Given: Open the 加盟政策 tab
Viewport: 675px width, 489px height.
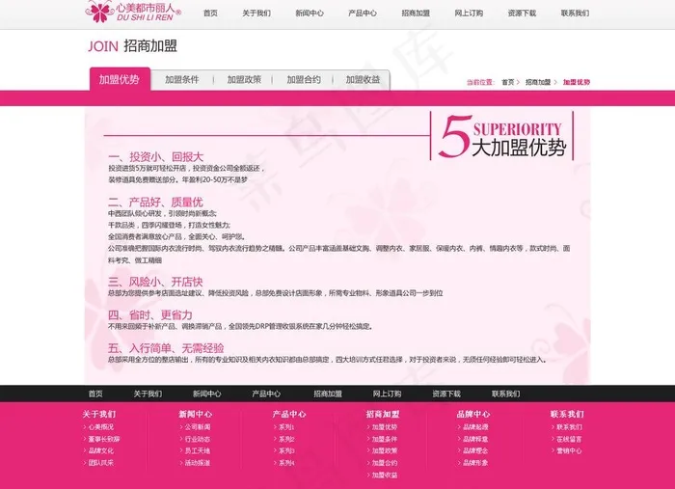Looking at the screenshot, I should [244, 80].
